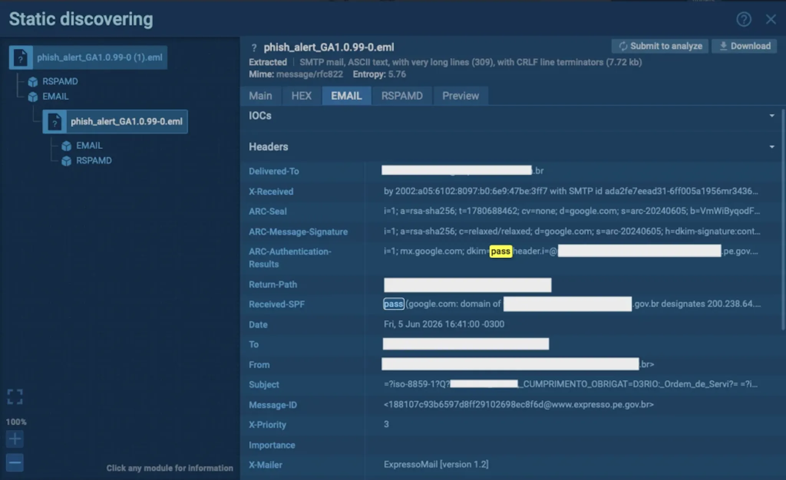This screenshot has width=786, height=480.
Task: Select the top-level EMAIL module
Action: pyautogui.click(x=55, y=96)
